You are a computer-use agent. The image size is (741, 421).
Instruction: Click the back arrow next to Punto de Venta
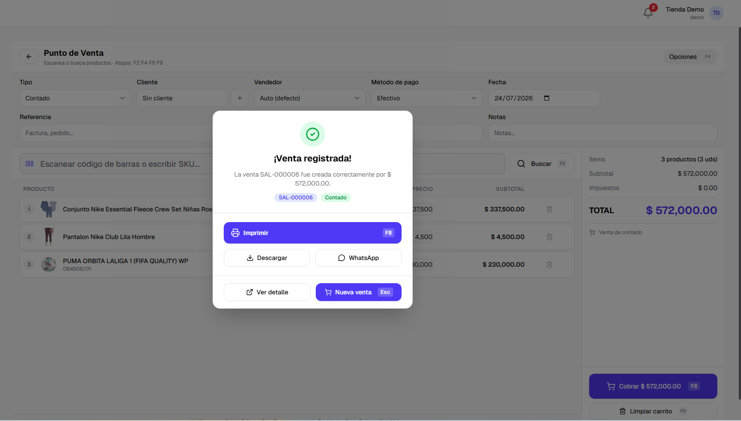click(x=29, y=57)
